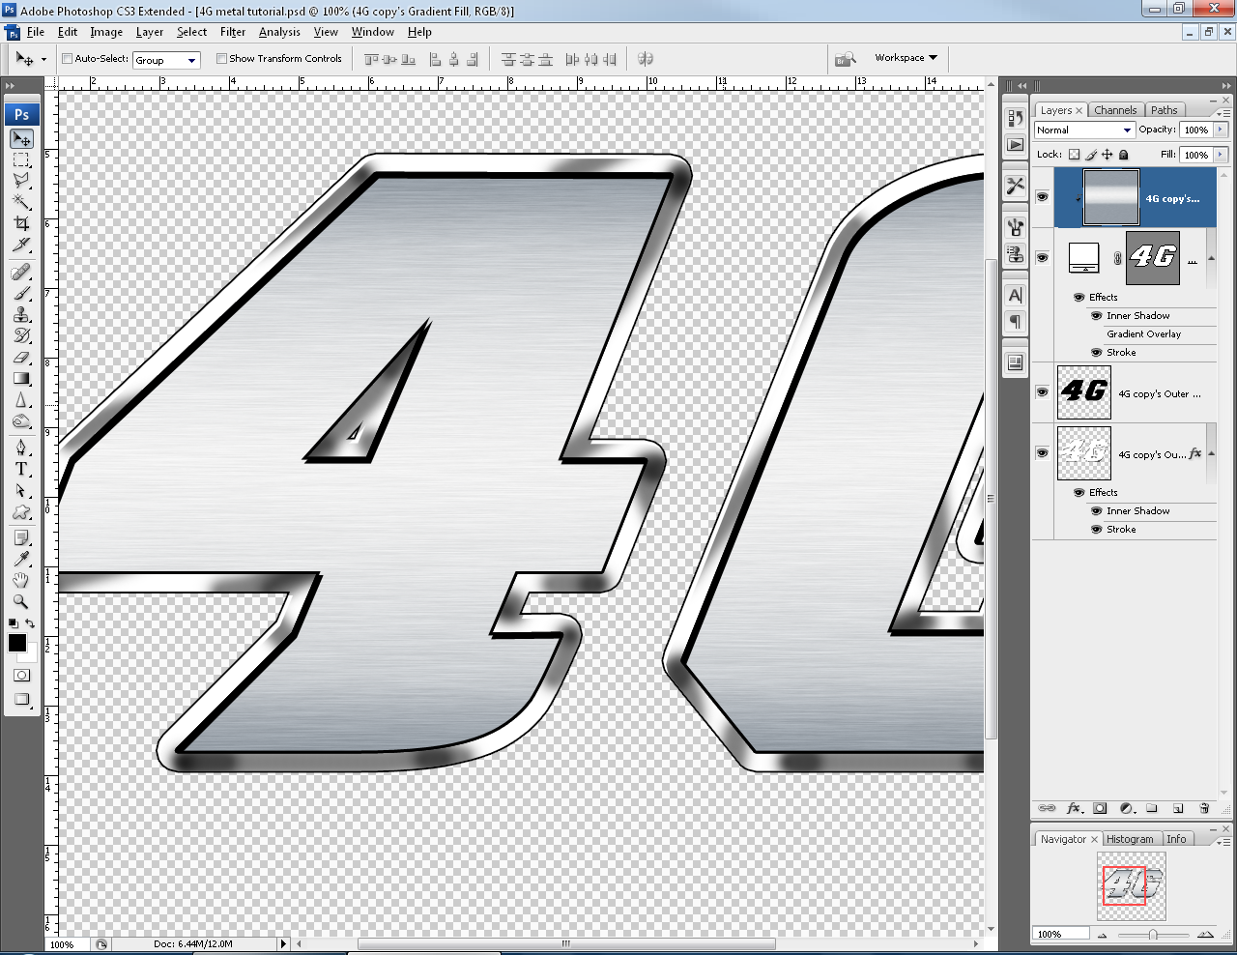Click the Navigator zoom slider handle

[x=1153, y=935]
